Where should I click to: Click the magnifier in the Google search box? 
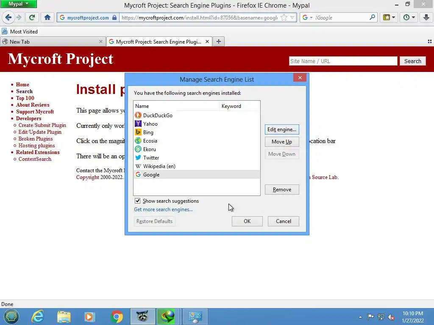pyautogui.click(x=372, y=17)
